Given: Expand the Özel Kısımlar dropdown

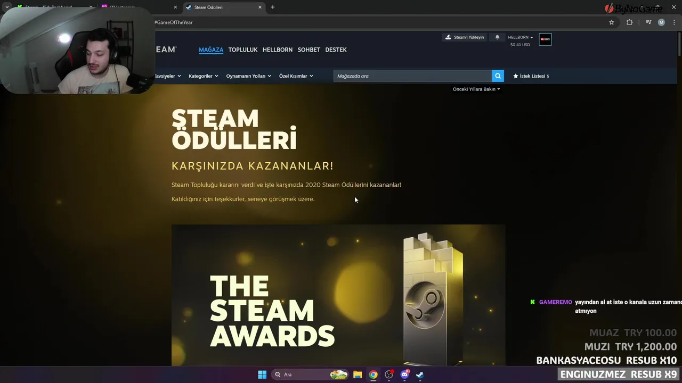Looking at the screenshot, I should click(296, 76).
